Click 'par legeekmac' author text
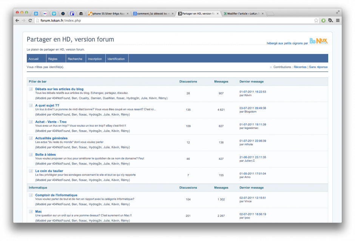The image size is (355, 241). [x=249, y=128]
